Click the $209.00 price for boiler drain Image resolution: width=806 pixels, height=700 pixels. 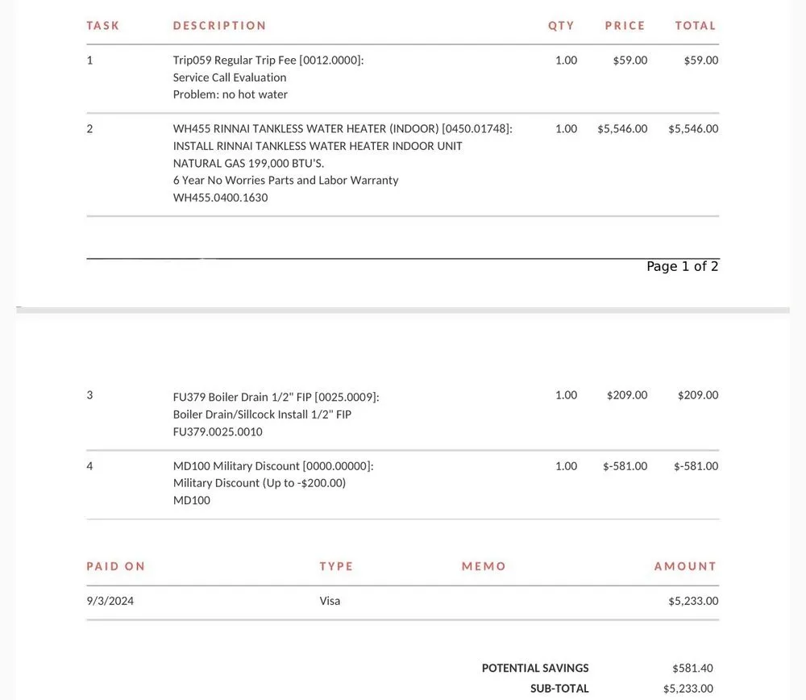point(626,395)
